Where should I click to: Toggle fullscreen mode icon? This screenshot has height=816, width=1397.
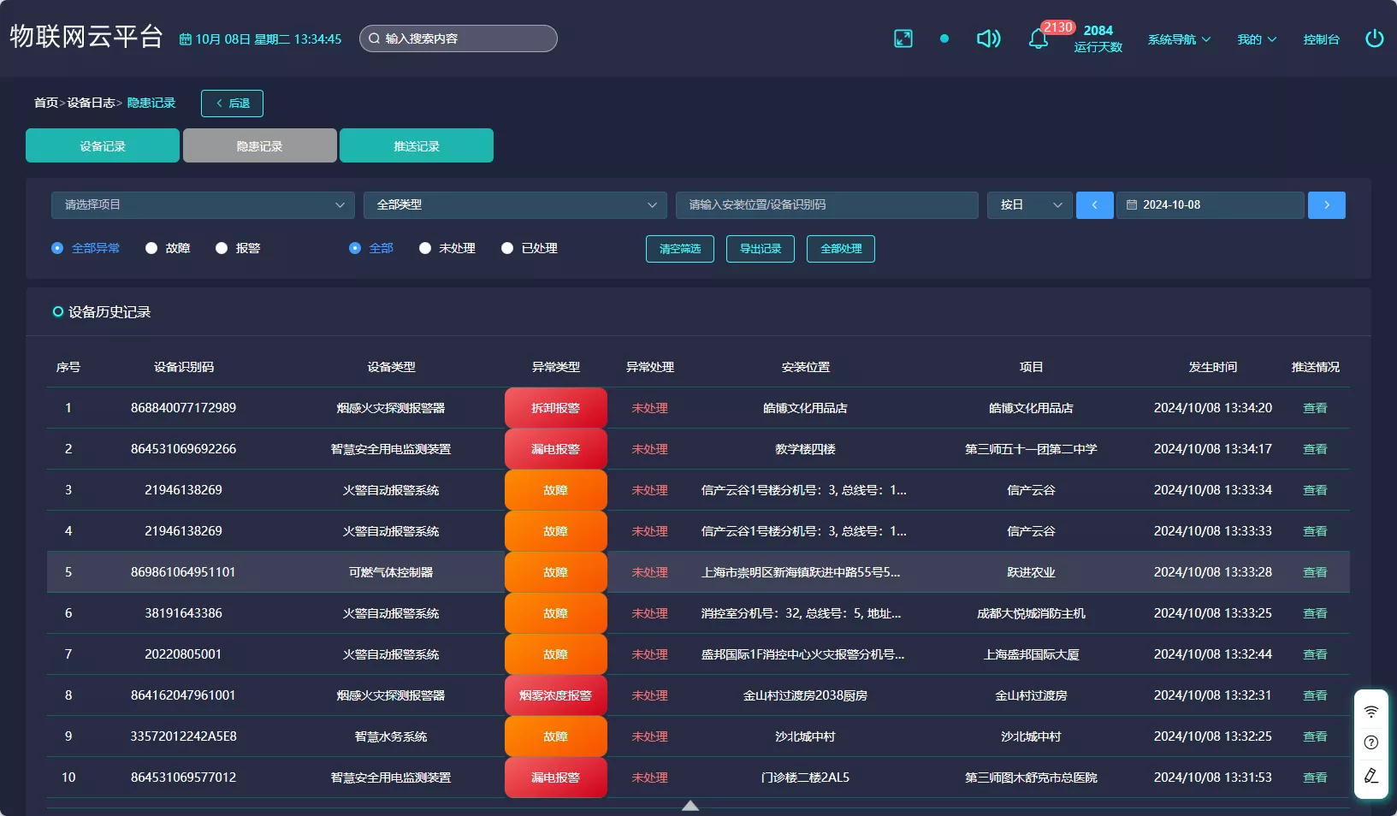903,38
